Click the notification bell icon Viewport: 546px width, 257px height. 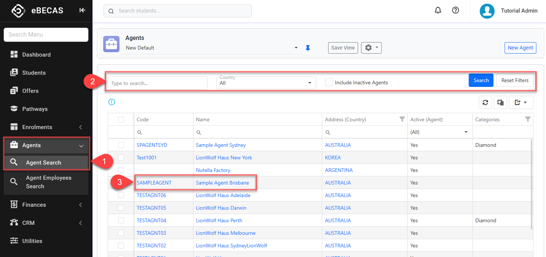[438, 11]
